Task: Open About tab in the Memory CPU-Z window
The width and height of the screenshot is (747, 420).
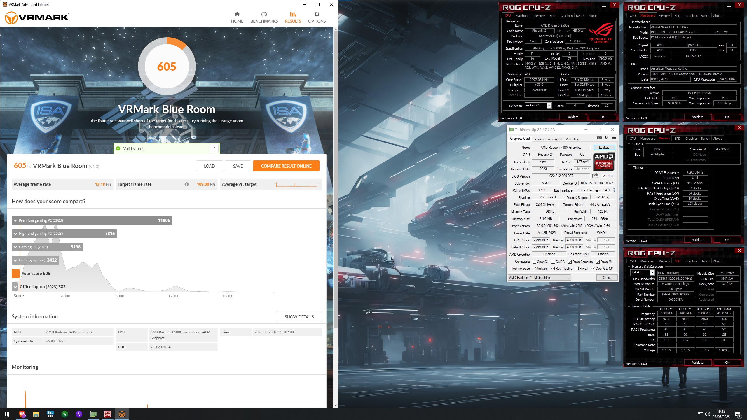Action: tap(717, 139)
